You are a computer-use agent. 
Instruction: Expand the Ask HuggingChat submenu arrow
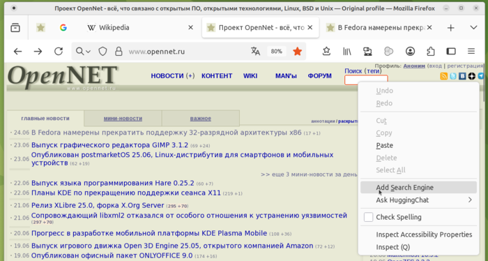point(470,200)
